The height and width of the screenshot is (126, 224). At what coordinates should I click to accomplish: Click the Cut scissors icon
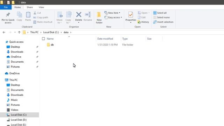tap(35, 13)
